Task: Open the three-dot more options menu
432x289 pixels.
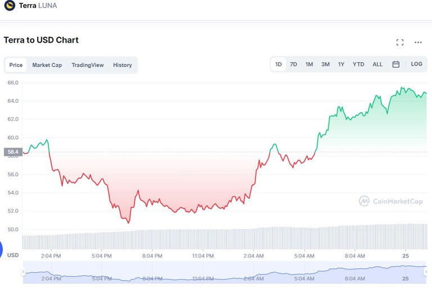Action: click(418, 42)
